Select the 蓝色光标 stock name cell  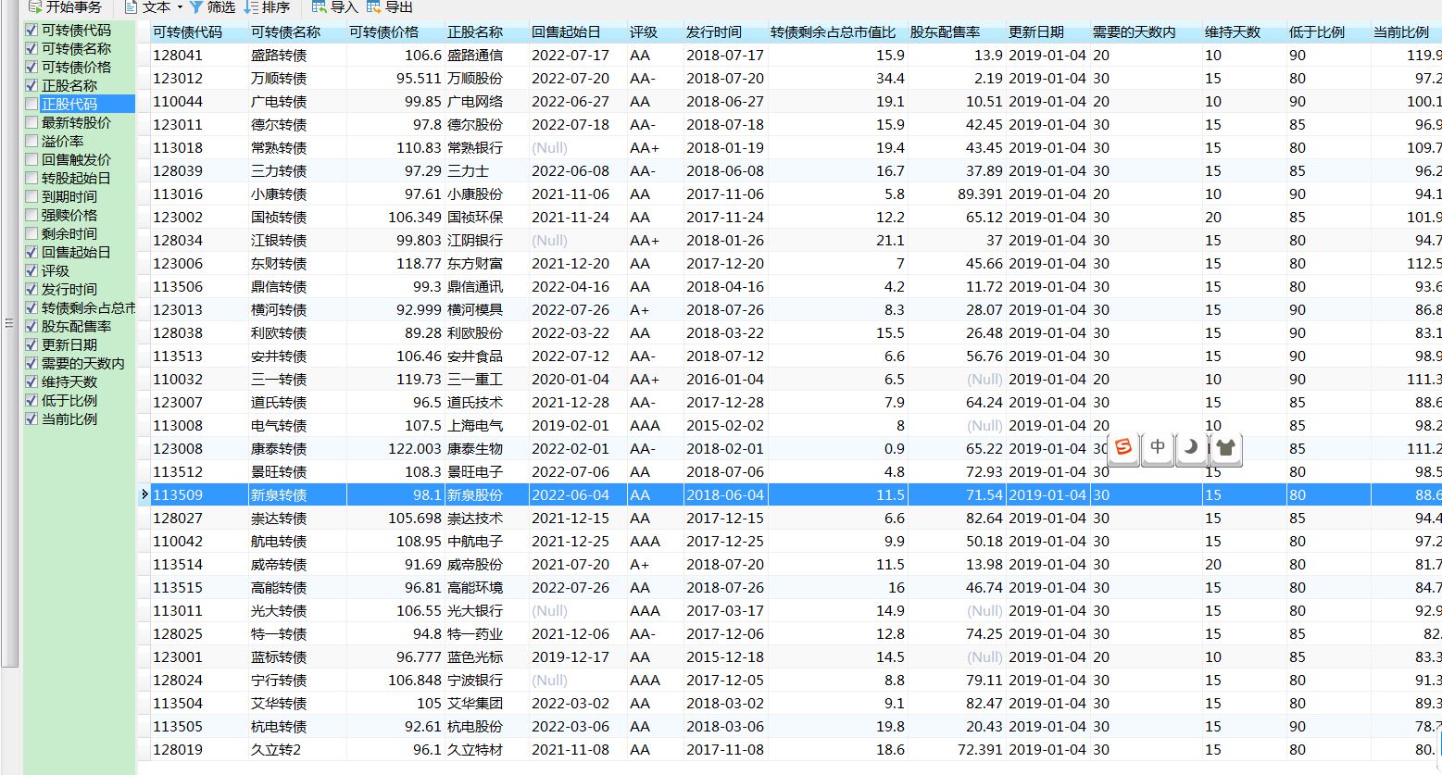[x=486, y=656]
